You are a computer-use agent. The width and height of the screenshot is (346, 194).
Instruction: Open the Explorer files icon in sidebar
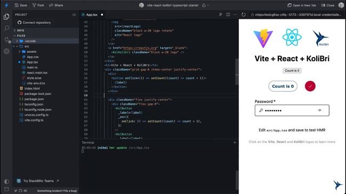[6, 17]
